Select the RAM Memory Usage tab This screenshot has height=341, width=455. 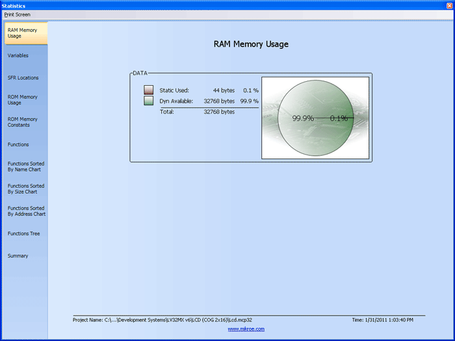tap(26, 33)
